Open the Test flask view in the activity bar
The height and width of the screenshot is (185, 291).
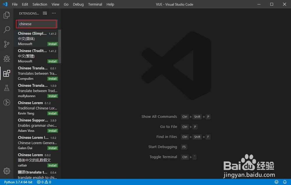click(7, 88)
